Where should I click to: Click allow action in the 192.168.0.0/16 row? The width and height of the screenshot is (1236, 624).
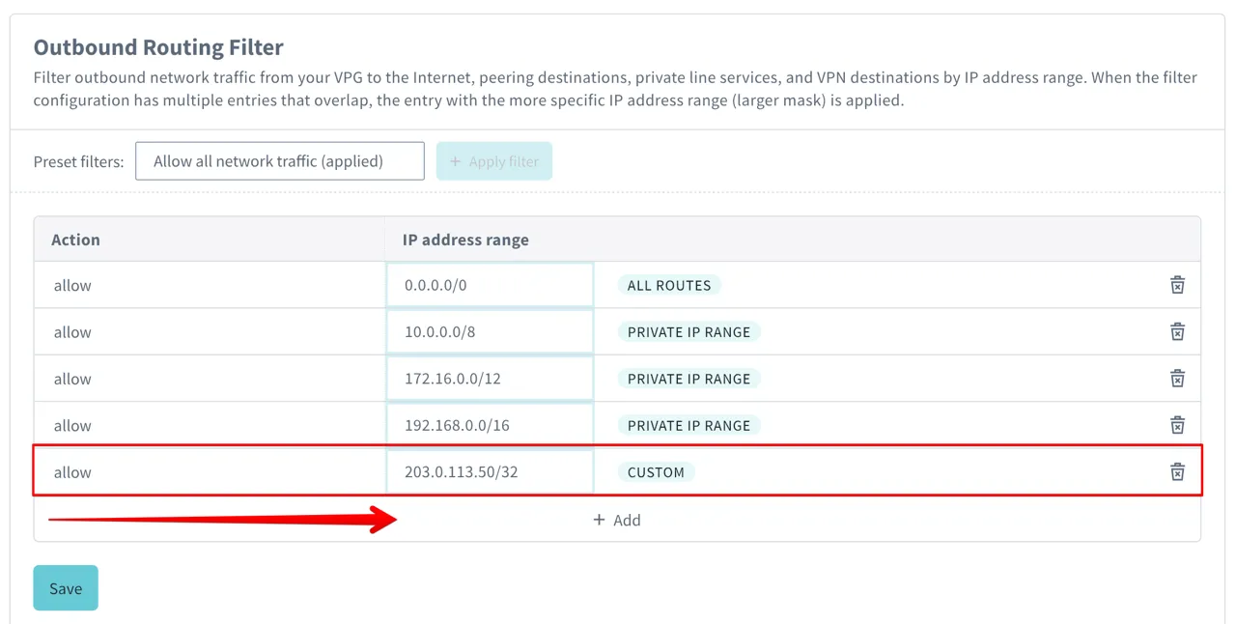(x=72, y=425)
